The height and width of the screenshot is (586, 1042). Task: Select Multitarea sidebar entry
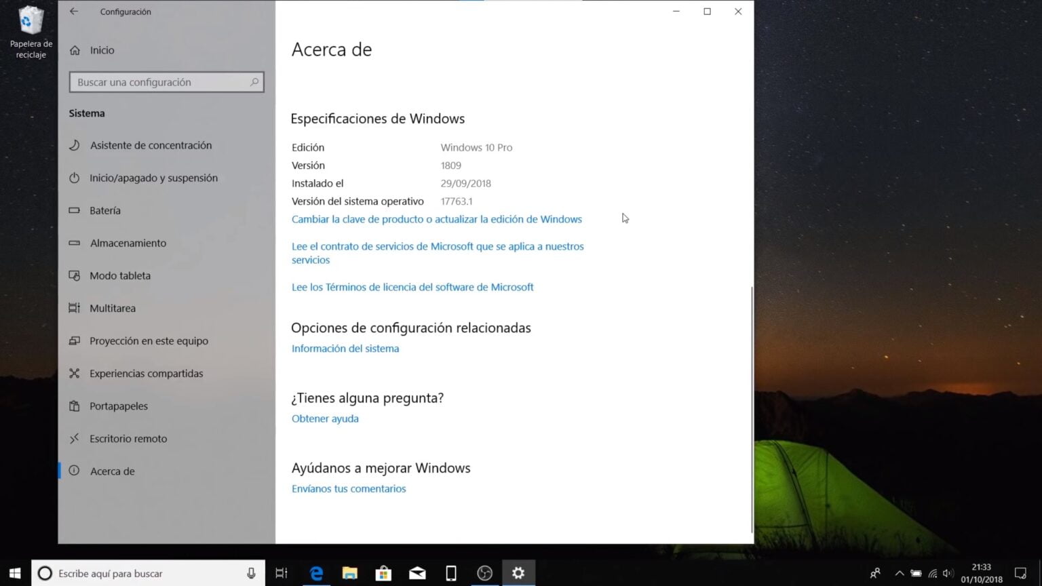point(113,308)
